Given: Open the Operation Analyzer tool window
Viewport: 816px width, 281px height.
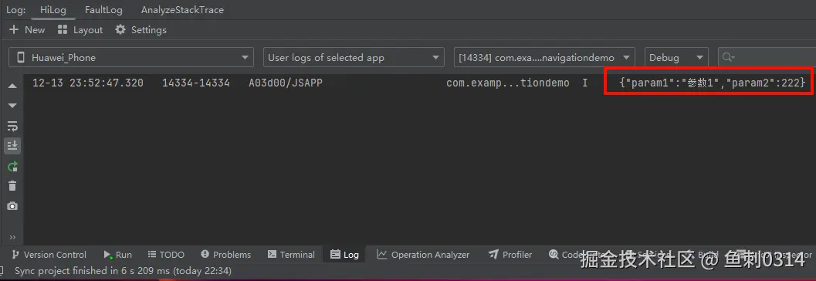Looking at the screenshot, I should [423, 255].
